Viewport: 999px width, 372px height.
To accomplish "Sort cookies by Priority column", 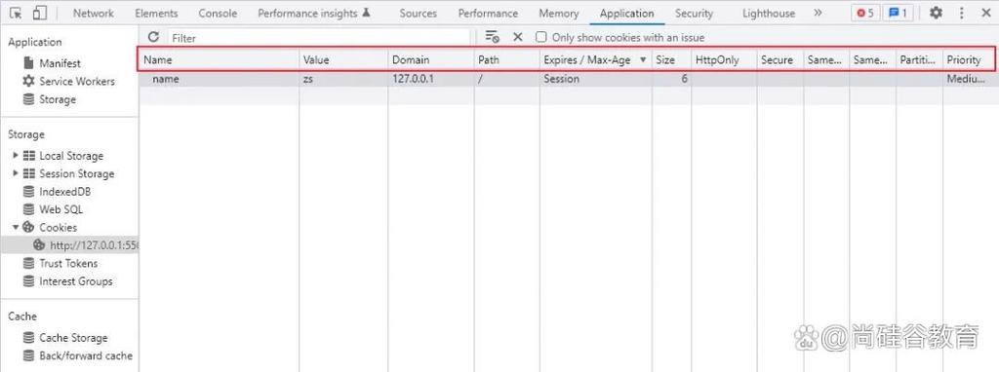I will click(969, 59).
